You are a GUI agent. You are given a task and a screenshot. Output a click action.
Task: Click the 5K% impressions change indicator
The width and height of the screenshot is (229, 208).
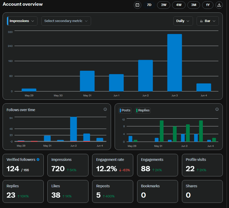pos(72,170)
